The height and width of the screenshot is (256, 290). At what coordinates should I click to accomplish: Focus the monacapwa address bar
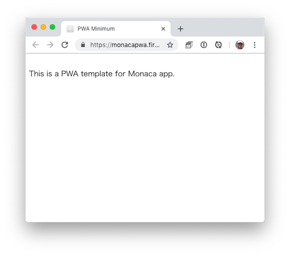(x=125, y=45)
